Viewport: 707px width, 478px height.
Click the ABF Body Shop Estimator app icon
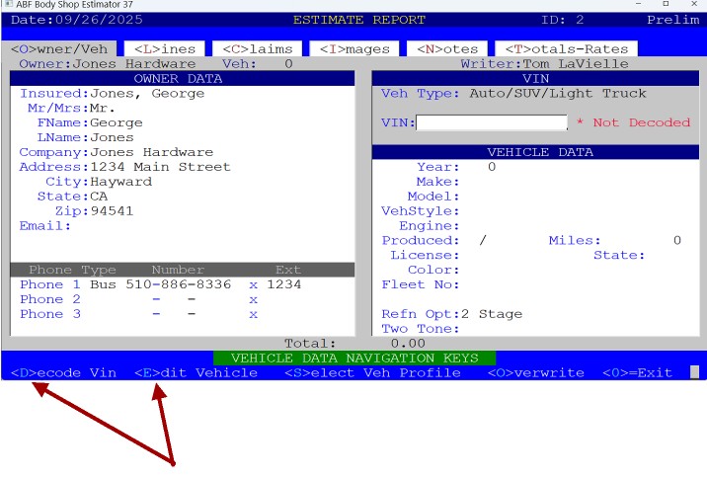point(8,5)
